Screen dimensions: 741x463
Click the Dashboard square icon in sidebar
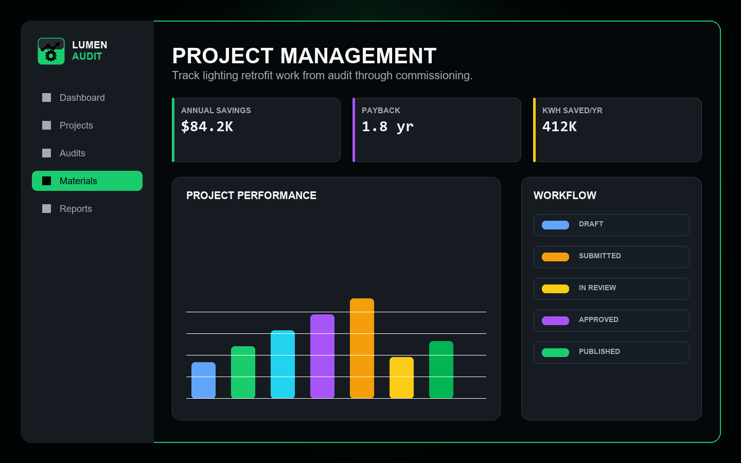[46, 98]
